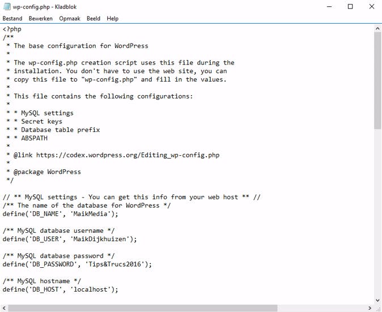This screenshot has width=382, height=312.
Task: Click the horizontal scrollbar thumb
Action: (142, 308)
